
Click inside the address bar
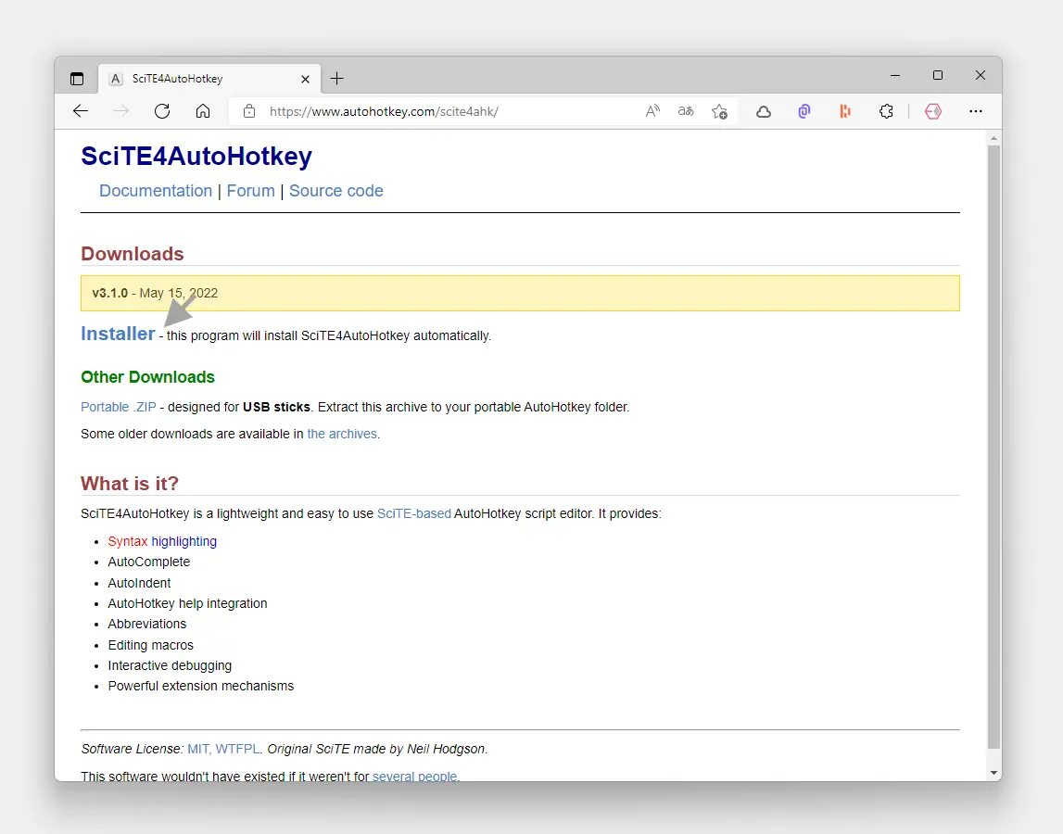pyautogui.click(x=417, y=111)
